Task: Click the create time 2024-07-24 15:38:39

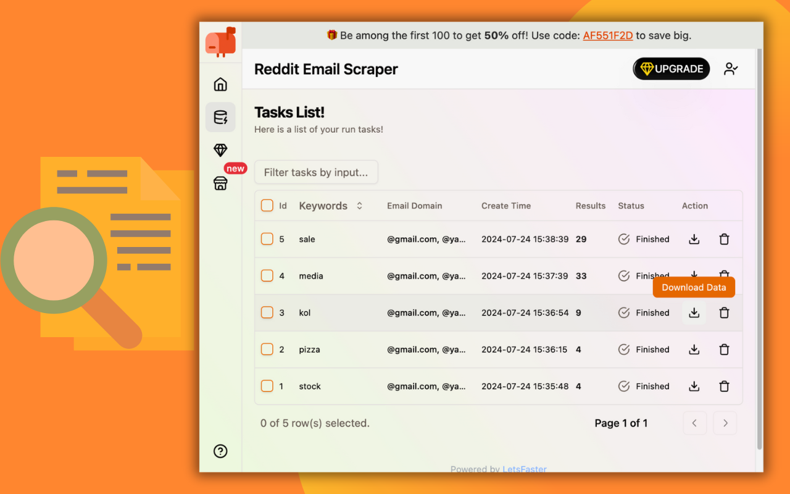Action: click(x=525, y=240)
